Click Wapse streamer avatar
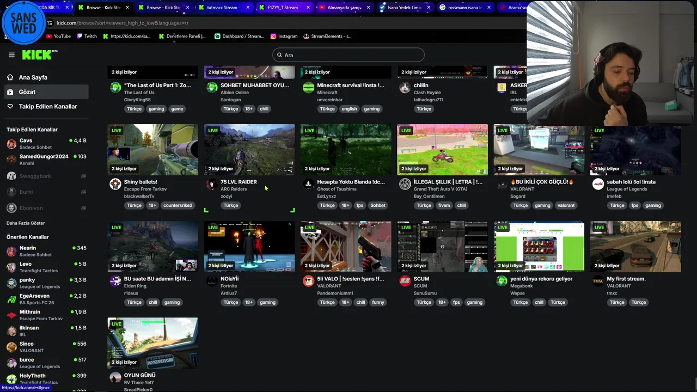Image resolution: width=697 pixels, height=392 pixels. pyautogui.click(x=502, y=281)
